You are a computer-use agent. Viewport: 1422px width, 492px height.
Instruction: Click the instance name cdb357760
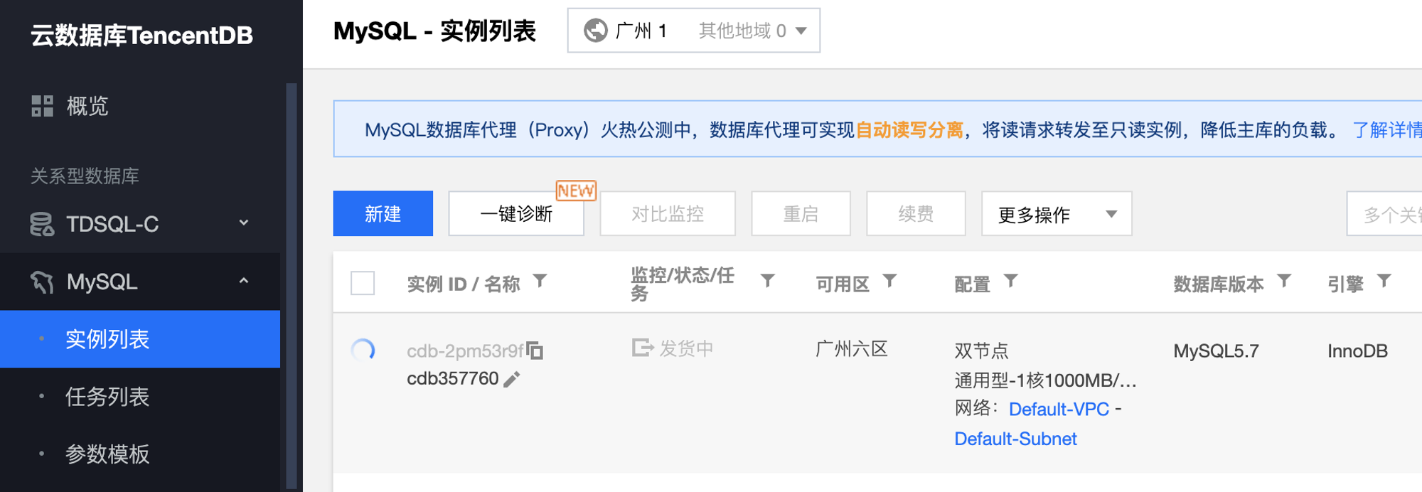pos(452,379)
